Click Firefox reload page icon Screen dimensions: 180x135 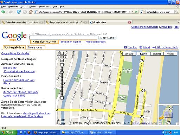pos(19,12)
